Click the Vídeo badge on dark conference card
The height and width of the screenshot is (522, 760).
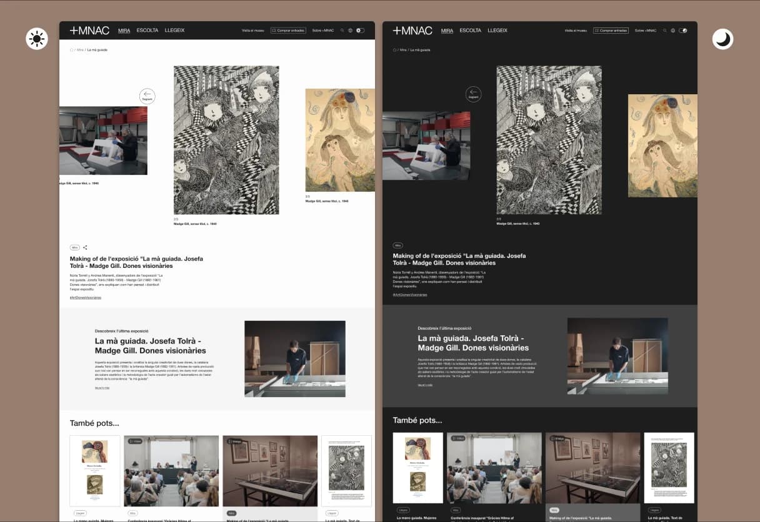(457, 438)
